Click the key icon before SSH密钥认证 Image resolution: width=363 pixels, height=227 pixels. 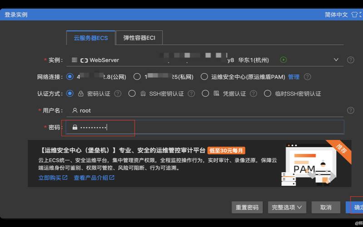coord(143,94)
